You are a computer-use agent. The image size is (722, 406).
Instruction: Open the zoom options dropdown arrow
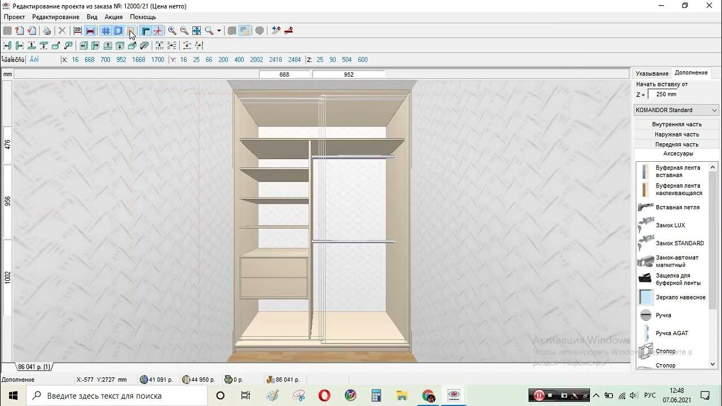point(219,31)
